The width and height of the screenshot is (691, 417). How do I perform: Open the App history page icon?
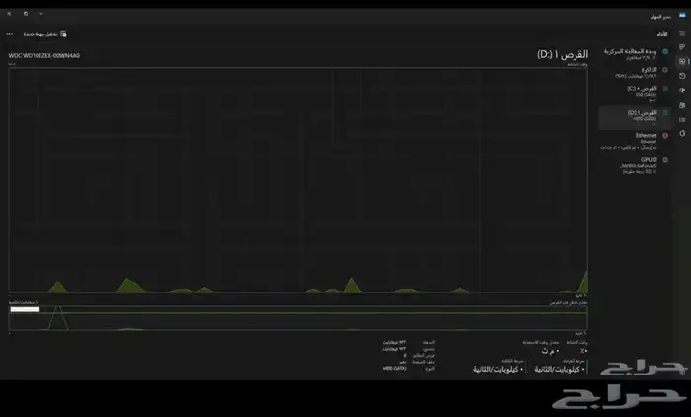681,75
